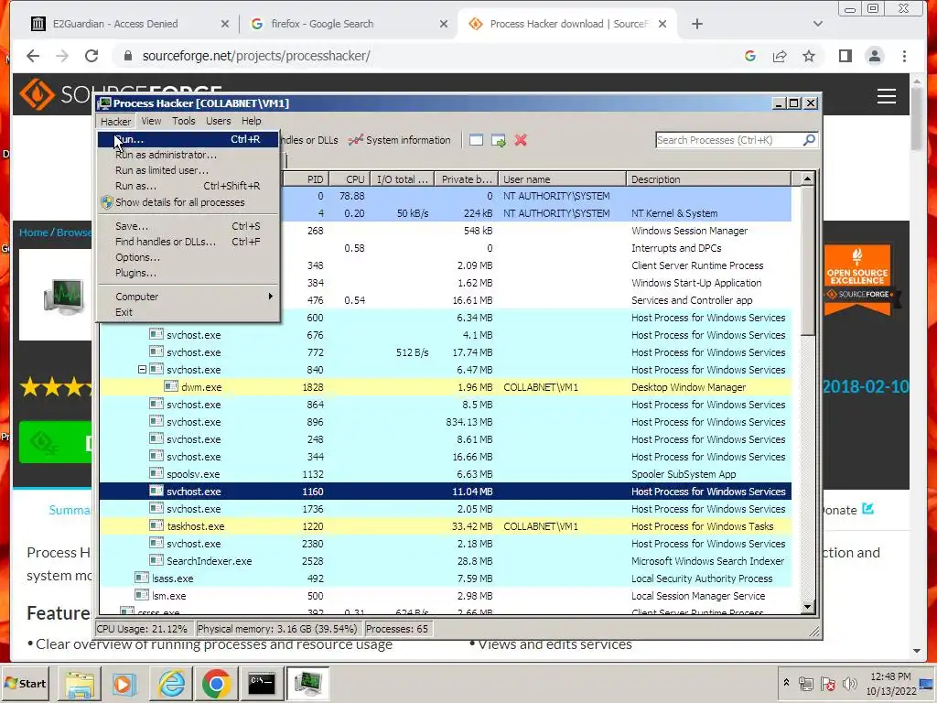Choose Run as... menu entry
Image resolution: width=937 pixels, height=703 pixels.
coord(188,186)
